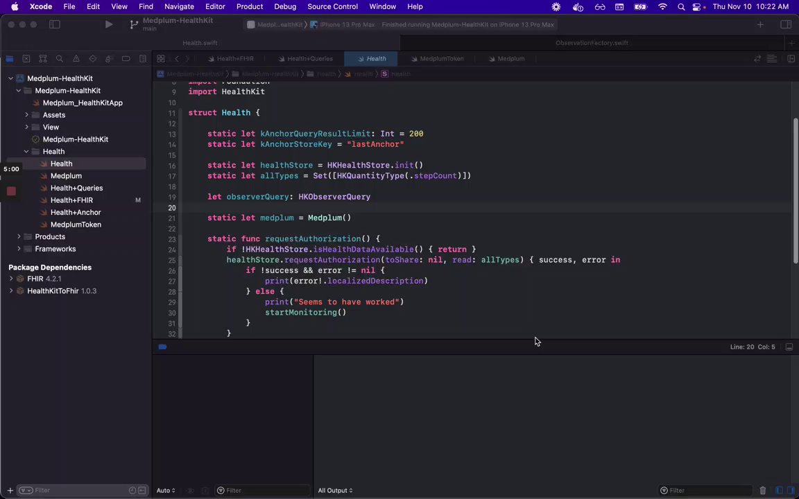
Task: Open the Report navigator icon
Action: click(143, 58)
